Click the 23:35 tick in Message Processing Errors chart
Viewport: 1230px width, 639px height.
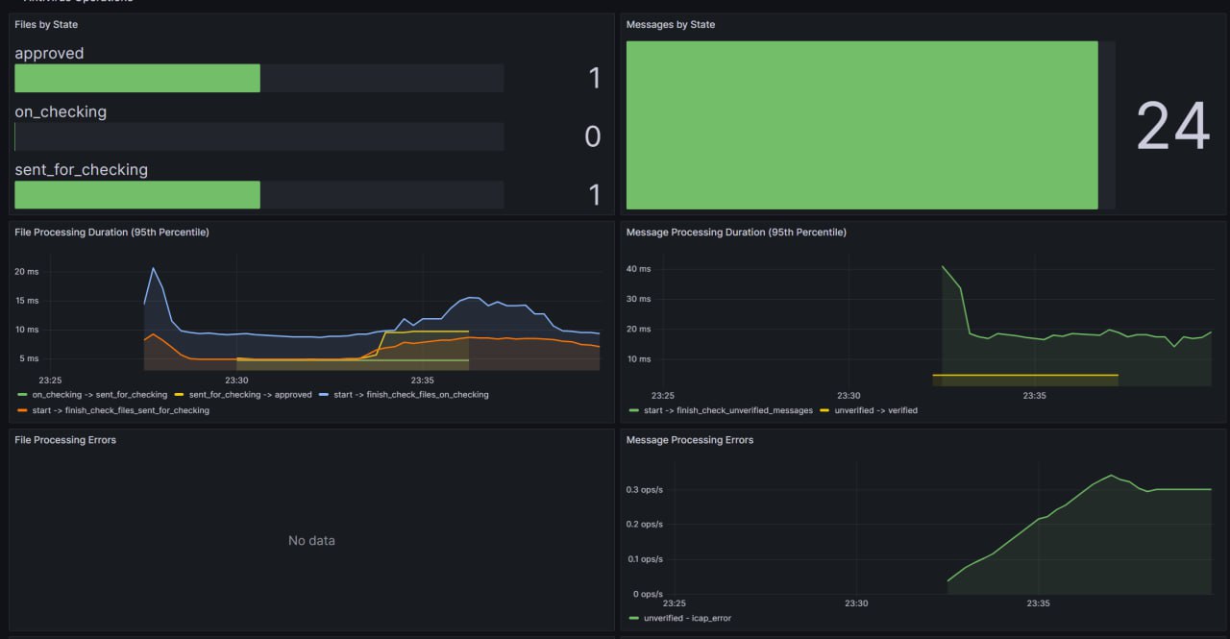(1038, 603)
